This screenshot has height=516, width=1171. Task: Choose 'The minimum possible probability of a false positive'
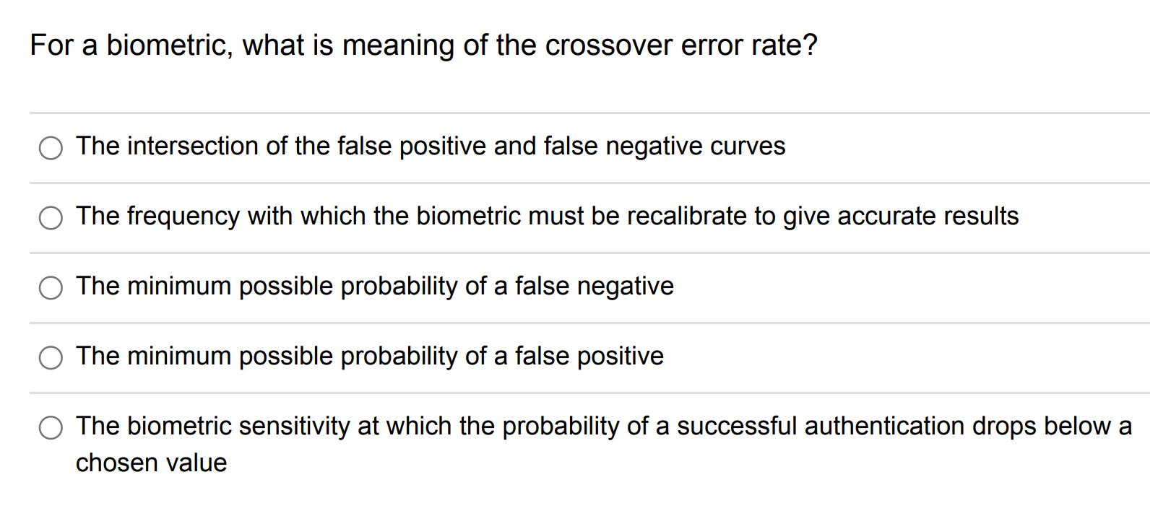51,358
